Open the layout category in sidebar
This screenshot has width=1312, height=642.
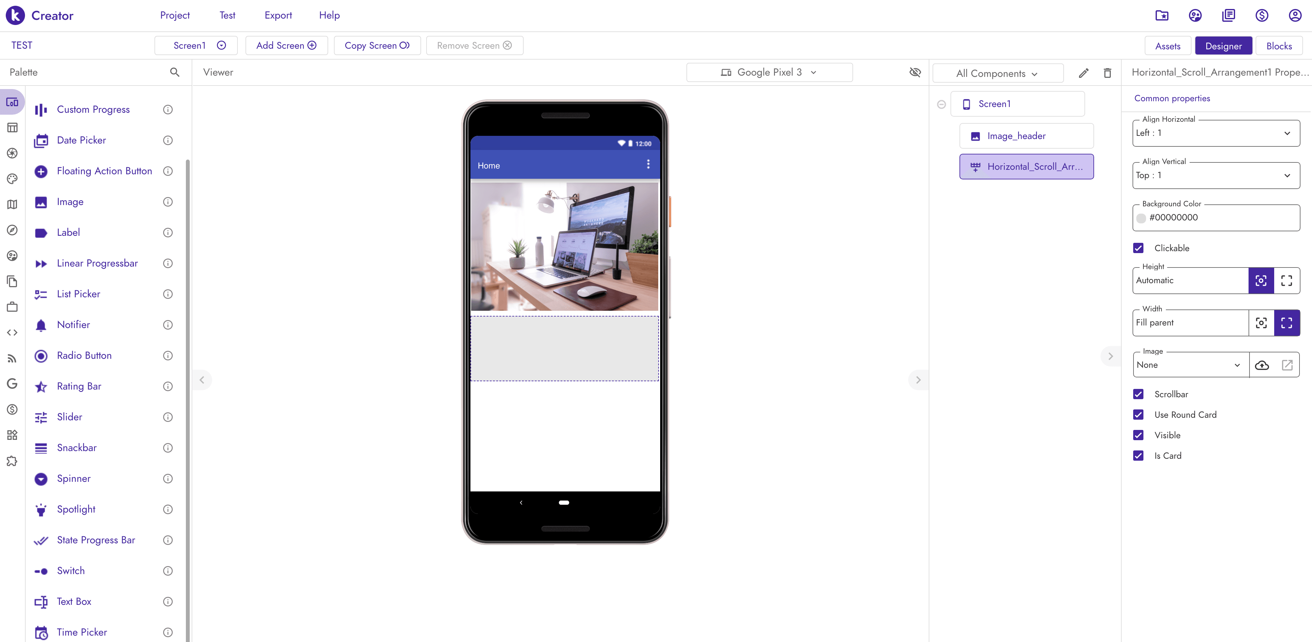[12, 128]
